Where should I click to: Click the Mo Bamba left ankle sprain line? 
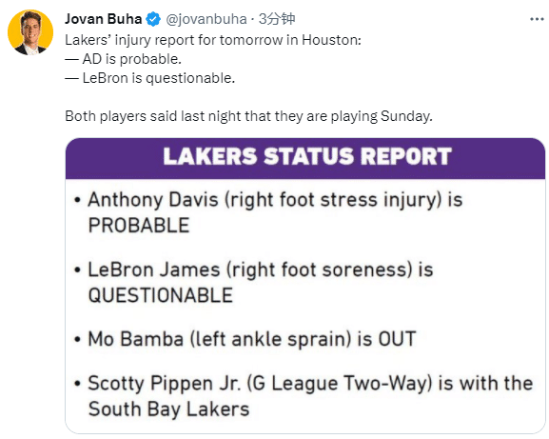[x=245, y=339]
